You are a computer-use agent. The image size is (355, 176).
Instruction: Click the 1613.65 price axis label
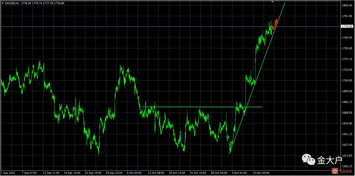click(x=347, y=156)
